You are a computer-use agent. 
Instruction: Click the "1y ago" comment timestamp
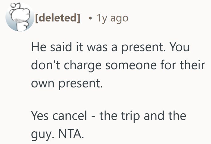coord(112,19)
